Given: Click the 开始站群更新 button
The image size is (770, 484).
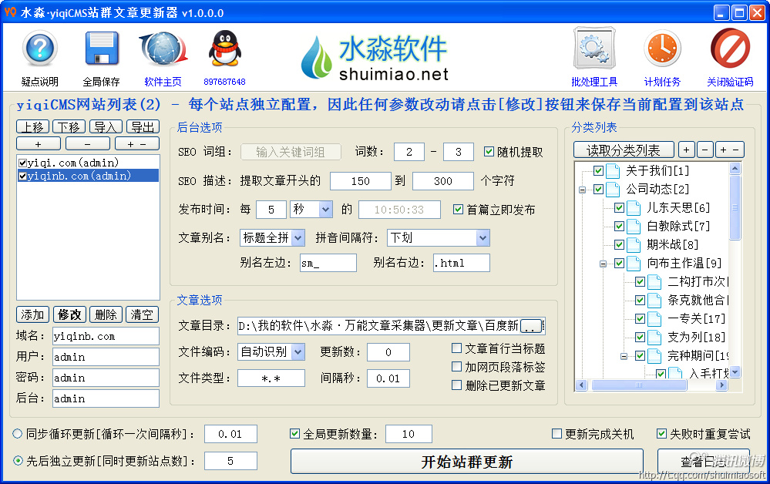Looking at the screenshot, I should [466, 462].
